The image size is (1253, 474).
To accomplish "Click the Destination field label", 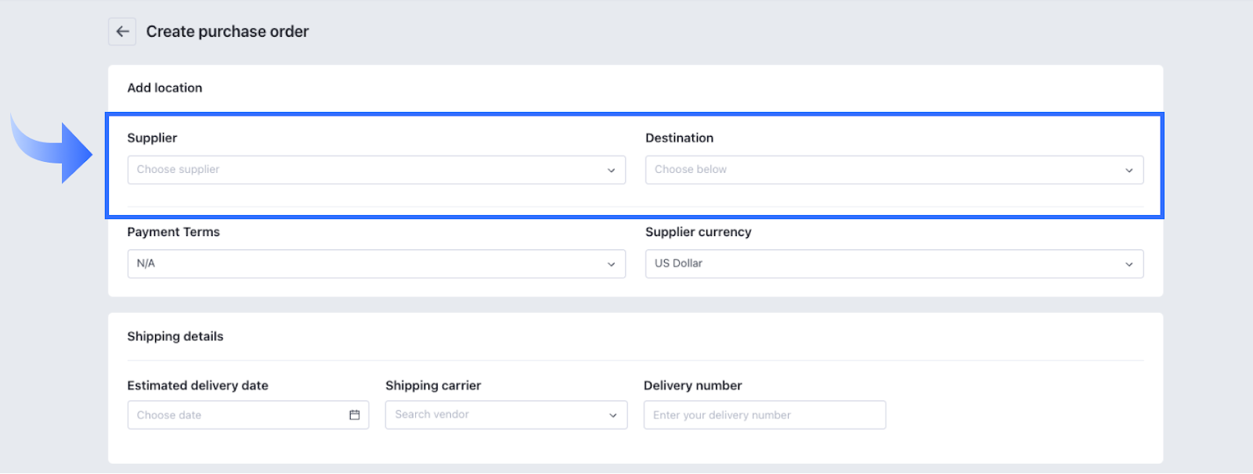I will (x=679, y=138).
